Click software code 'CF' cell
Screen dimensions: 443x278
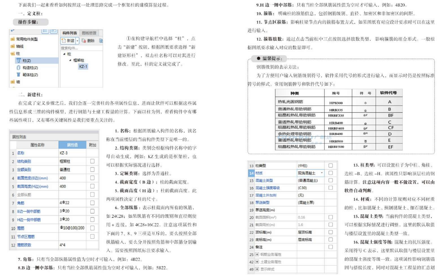[390, 127]
